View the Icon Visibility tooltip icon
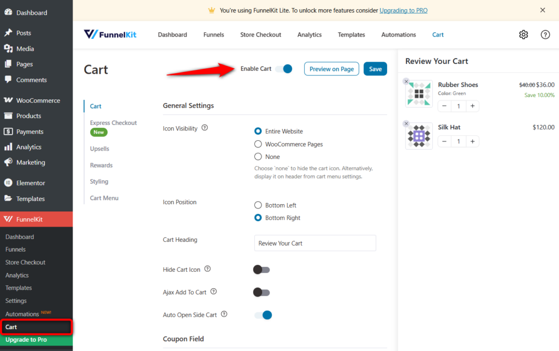 point(205,128)
